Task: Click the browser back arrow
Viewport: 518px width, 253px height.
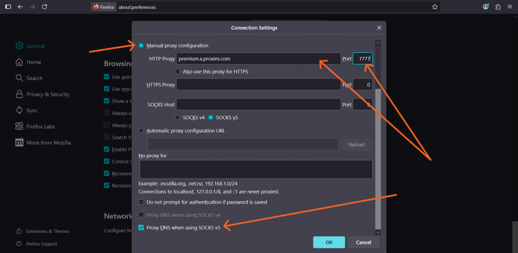Action: (x=20, y=7)
